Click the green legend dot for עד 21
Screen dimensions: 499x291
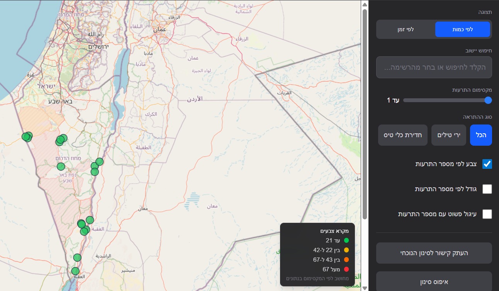346,241
